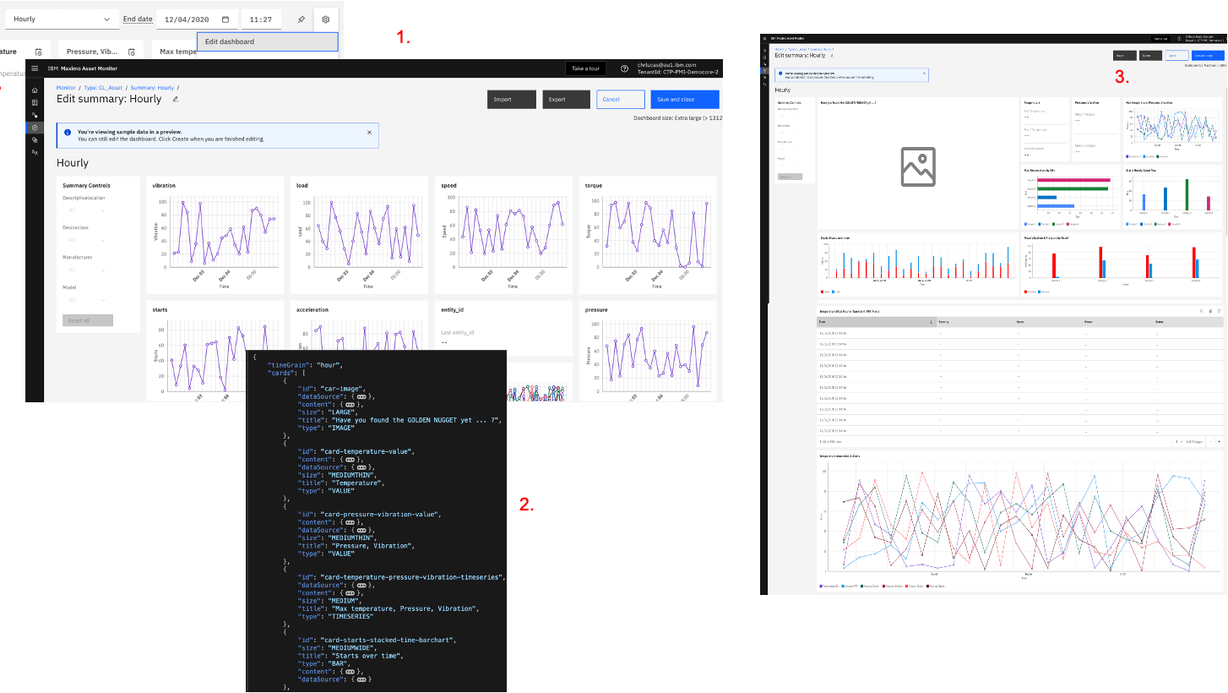Click Save and close in left window

tap(685, 99)
